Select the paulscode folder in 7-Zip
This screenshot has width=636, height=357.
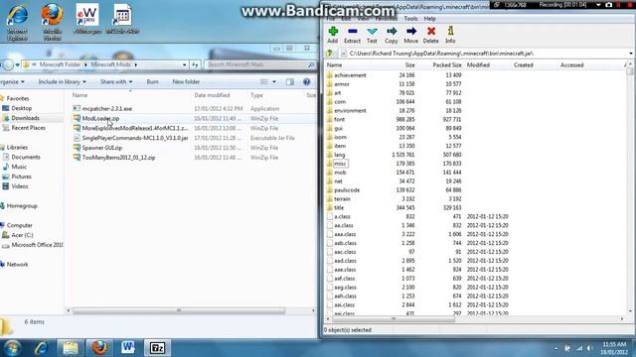pos(347,190)
